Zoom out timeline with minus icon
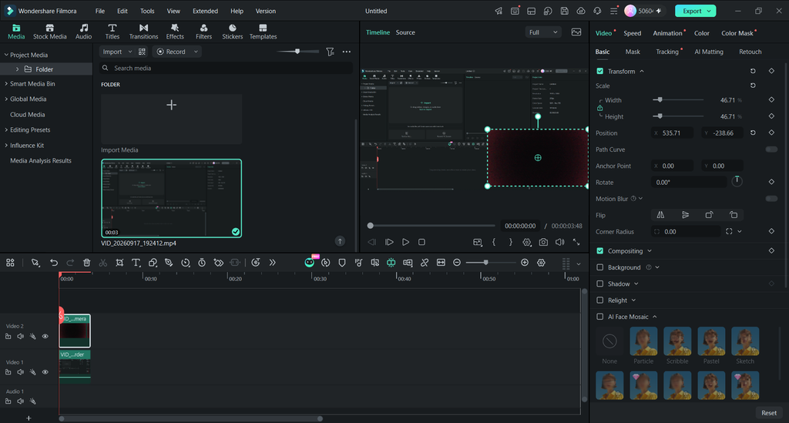 tap(457, 263)
